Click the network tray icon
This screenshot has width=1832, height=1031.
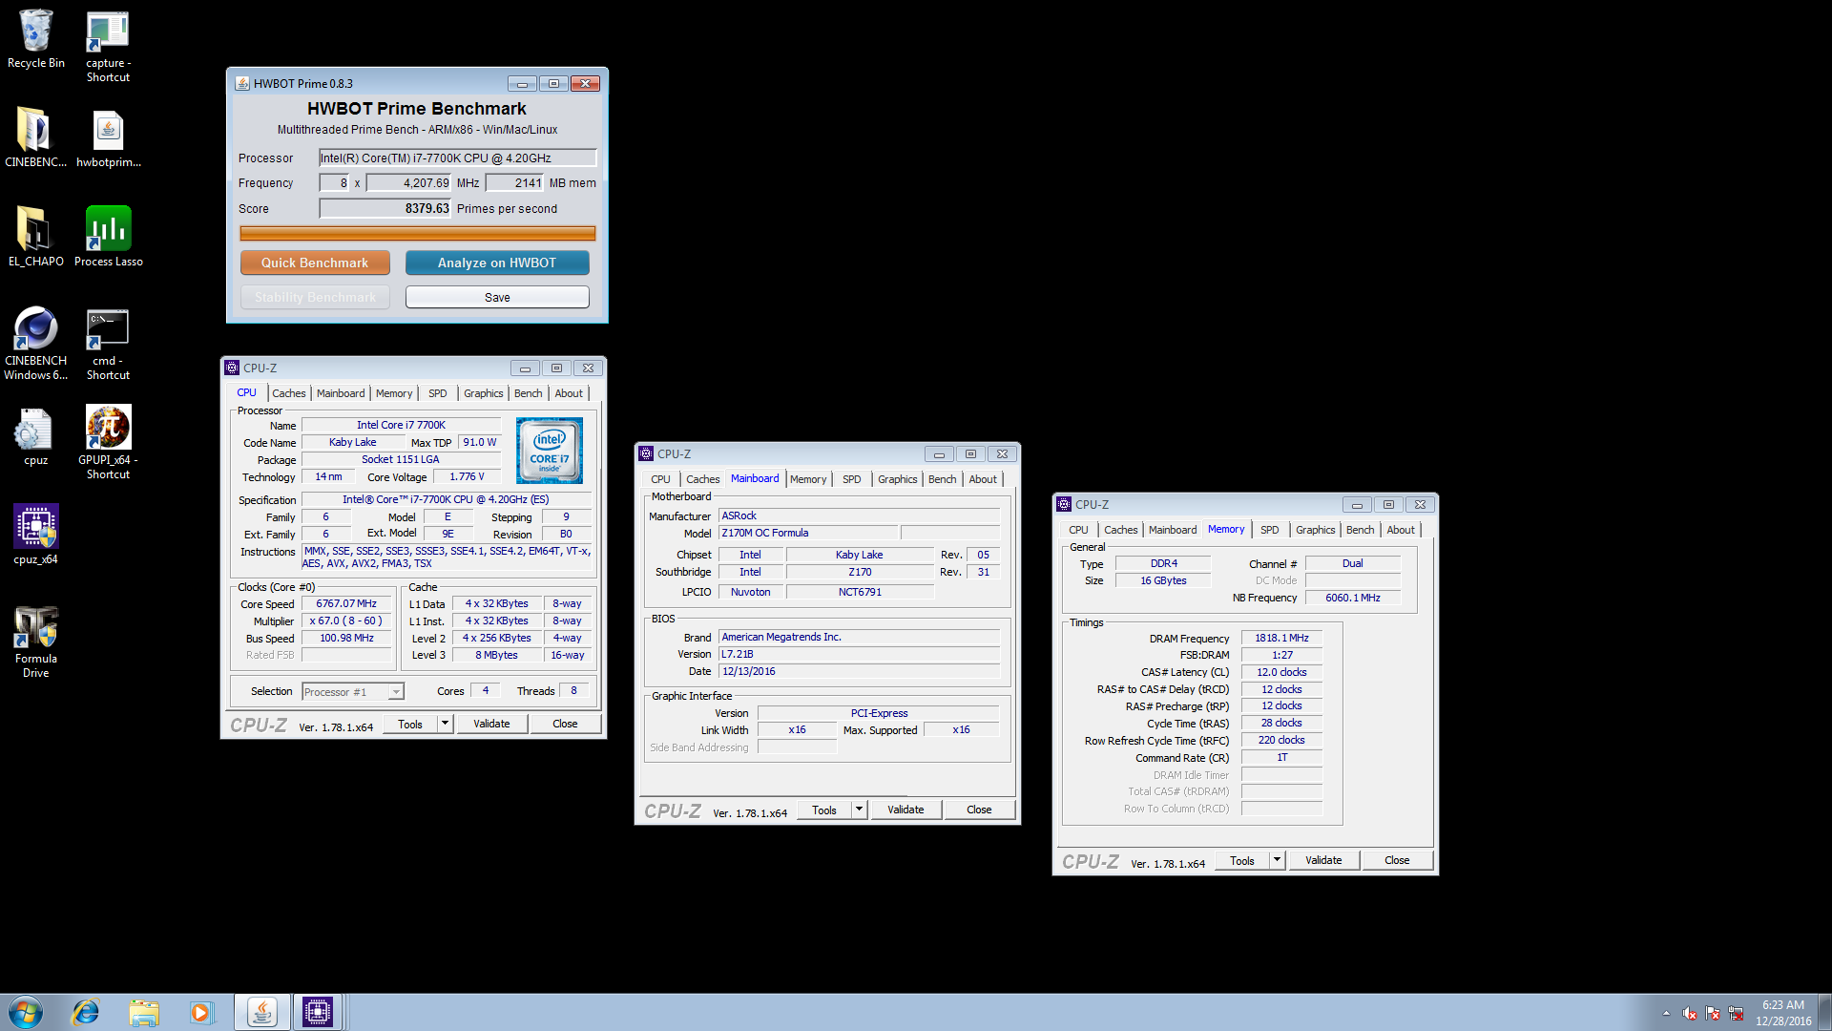1736,1013
